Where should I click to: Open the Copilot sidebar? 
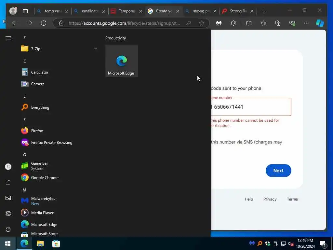320,23
